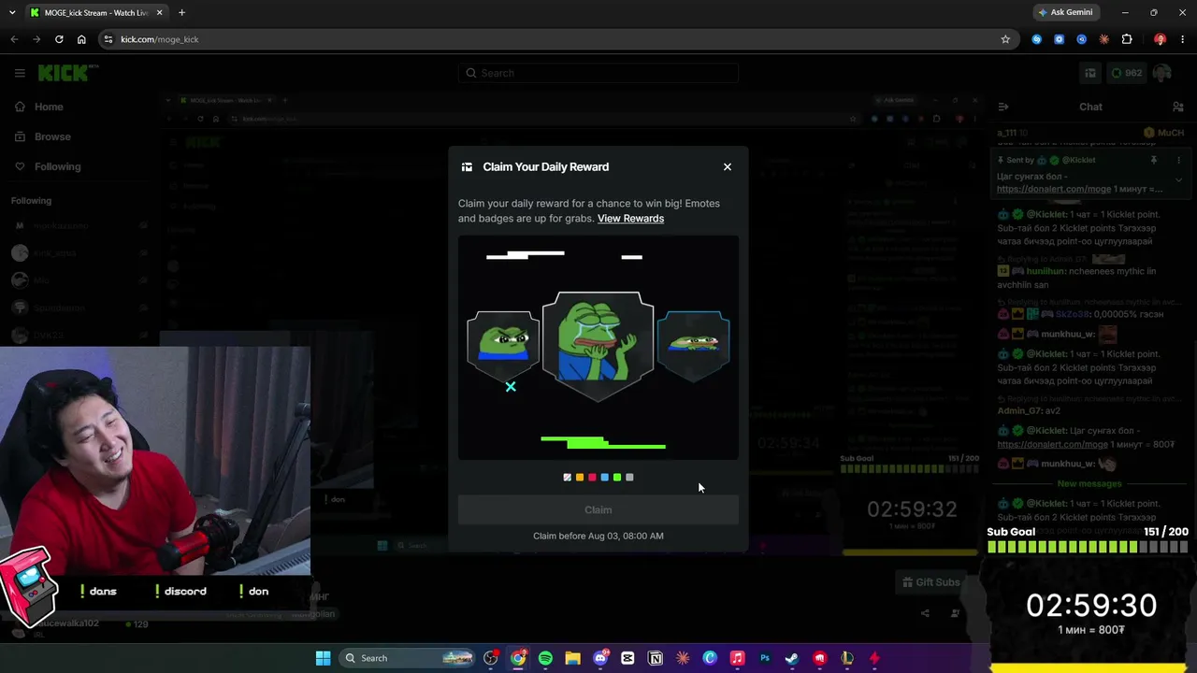The width and height of the screenshot is (1197, 673).
Task: Click the orange starburst extension icon in toolbar
Action: tap(1104, 39)
